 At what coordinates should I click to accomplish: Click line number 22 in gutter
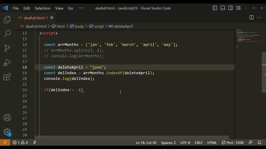[x=25, y=90]
